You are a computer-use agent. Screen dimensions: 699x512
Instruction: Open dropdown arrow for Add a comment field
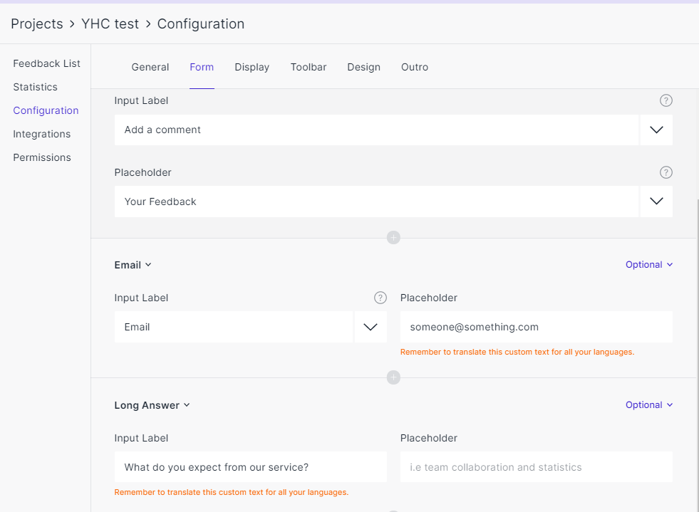tap(656, 130)
